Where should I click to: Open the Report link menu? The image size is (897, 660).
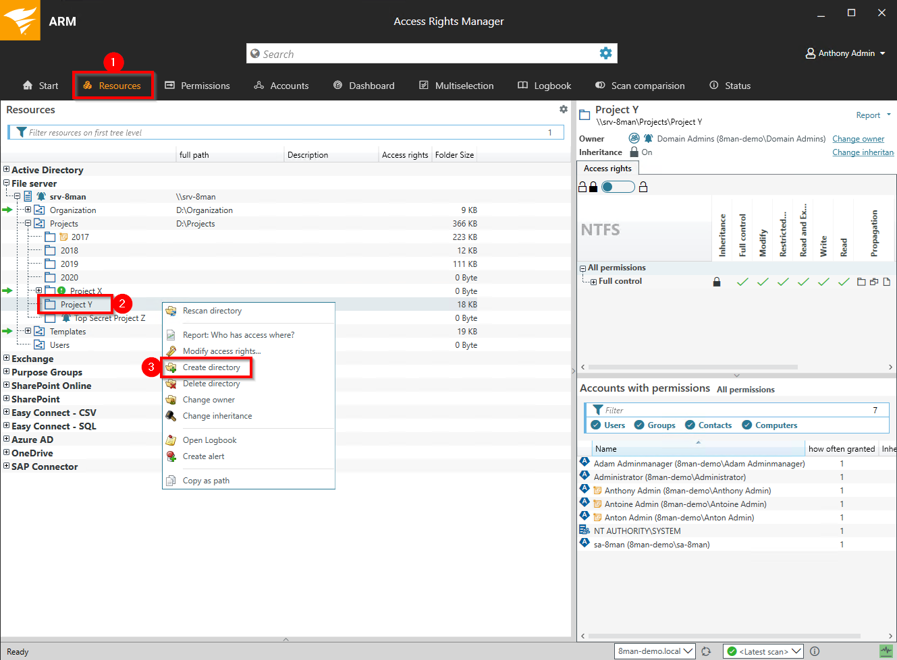tap(873, 115)
